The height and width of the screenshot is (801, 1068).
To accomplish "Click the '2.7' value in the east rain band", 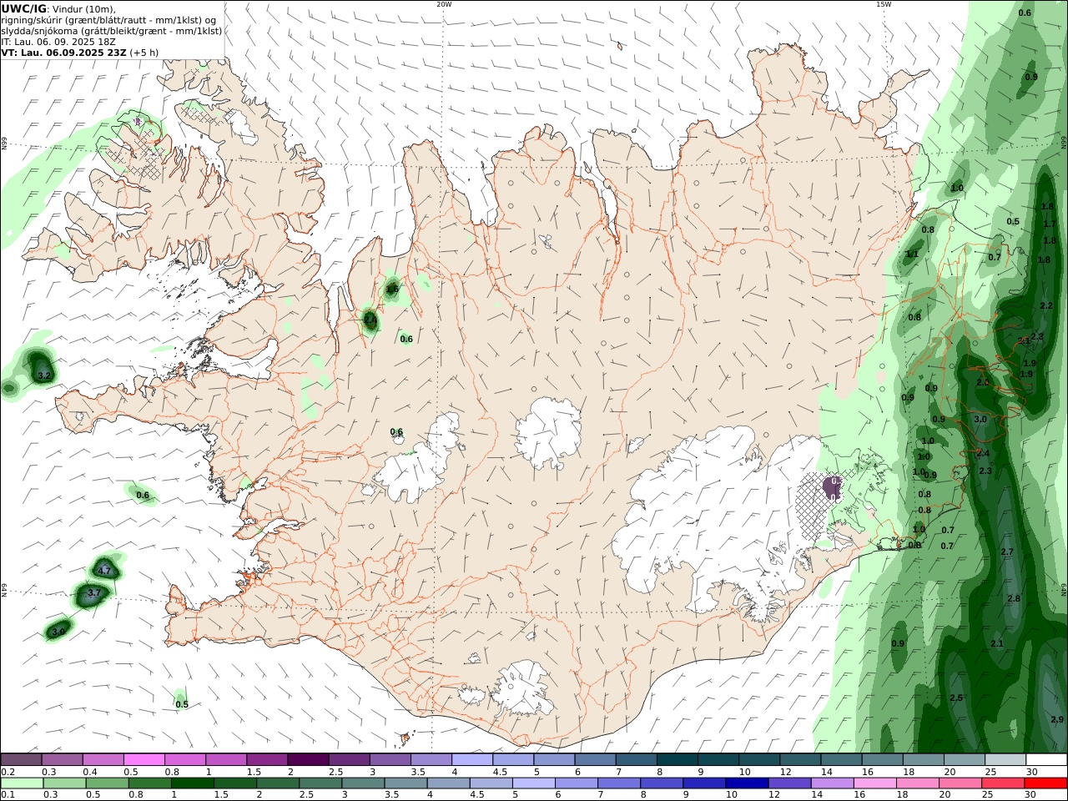I will pos(1007,552).
